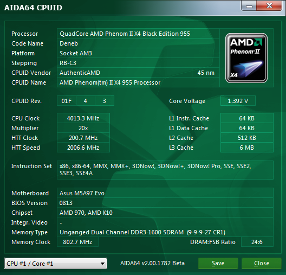Screen dimensions: 286x275
Task: Click the Platform value 'Socket AM3'
Action: (x=76, y=53)
